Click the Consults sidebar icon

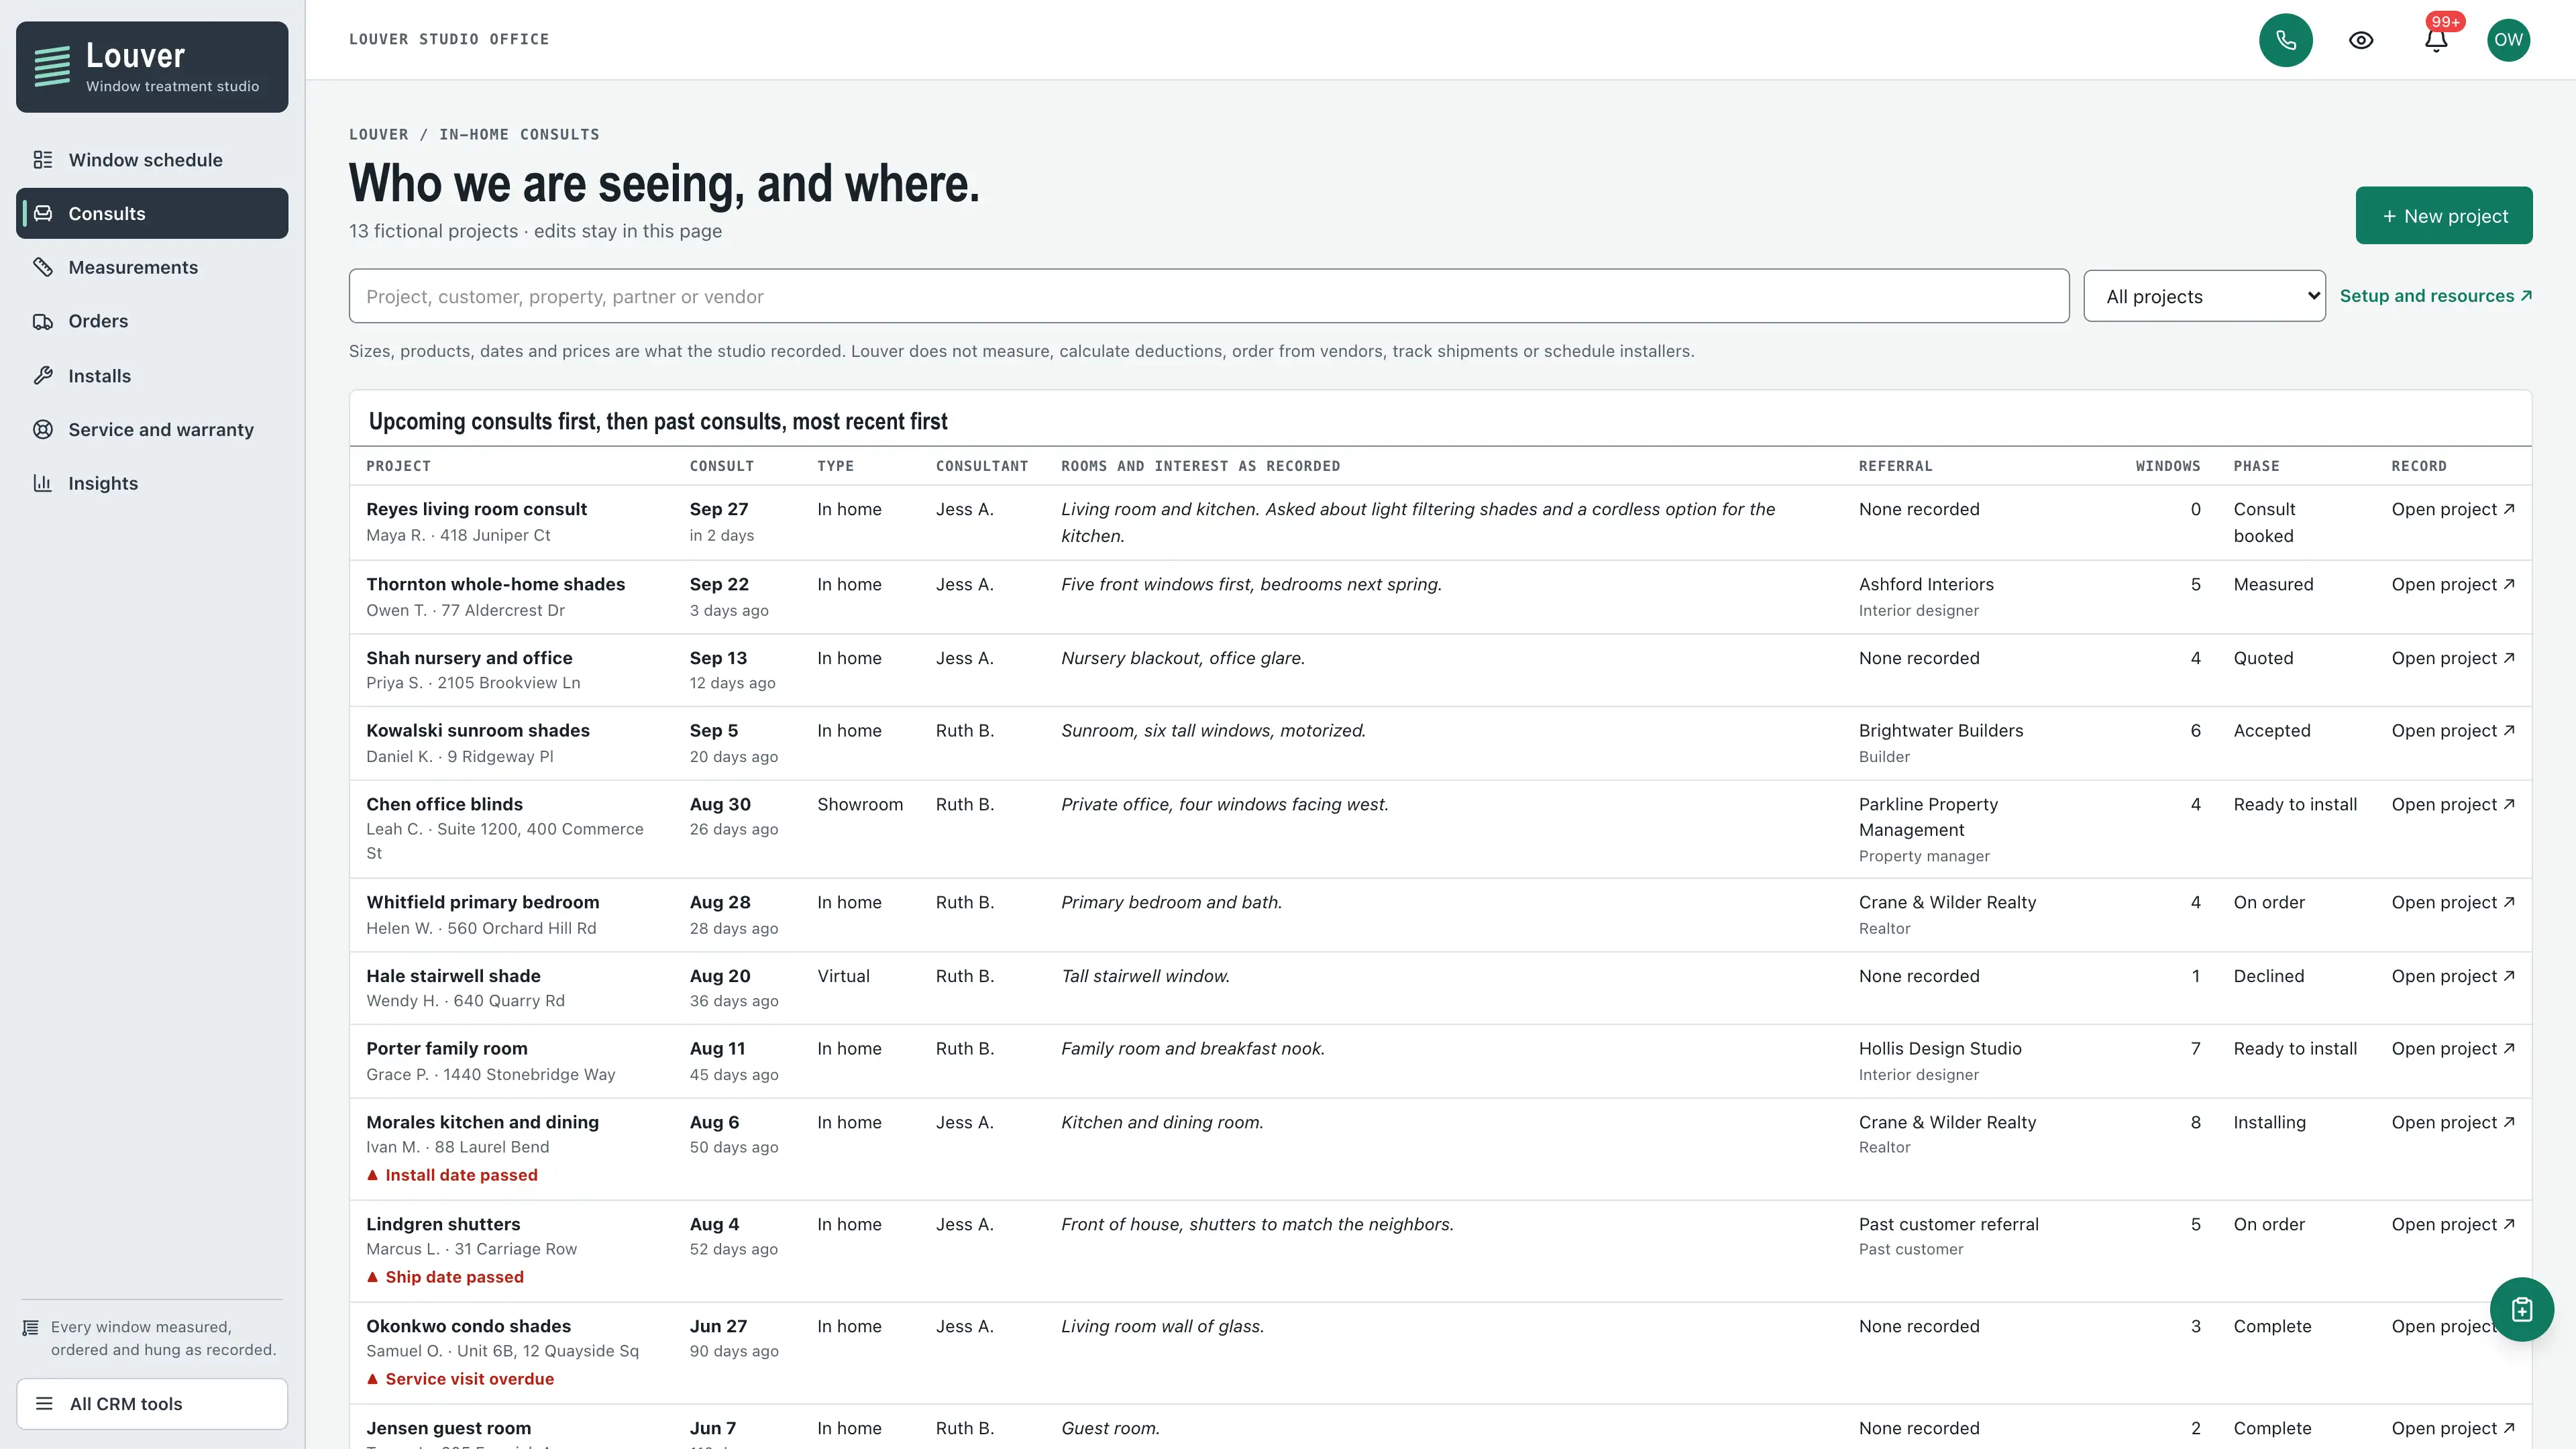[43, 213]
